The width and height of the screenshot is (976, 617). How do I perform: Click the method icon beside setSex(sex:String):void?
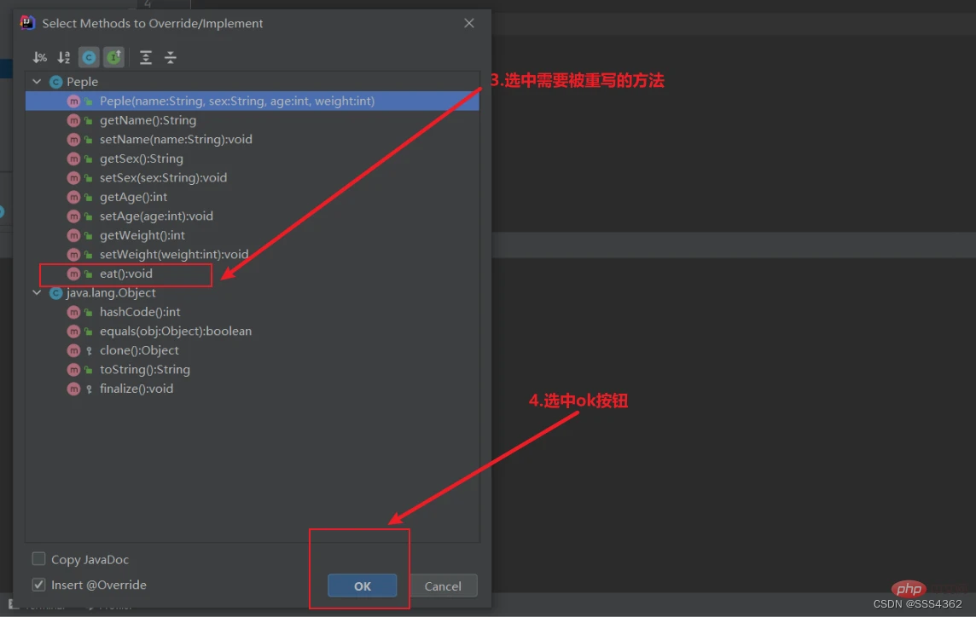coord(73,178)
